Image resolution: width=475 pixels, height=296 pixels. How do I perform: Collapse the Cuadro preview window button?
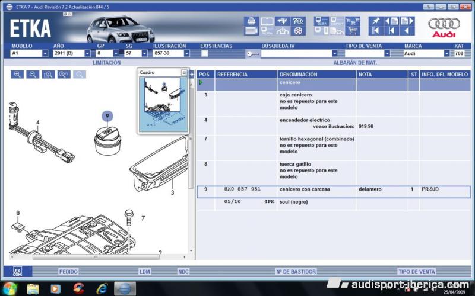(x=184, y=72)
